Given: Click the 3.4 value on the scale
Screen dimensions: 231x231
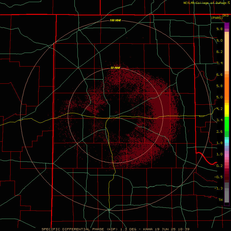Looking at the screenshot, I should point(219,120).
